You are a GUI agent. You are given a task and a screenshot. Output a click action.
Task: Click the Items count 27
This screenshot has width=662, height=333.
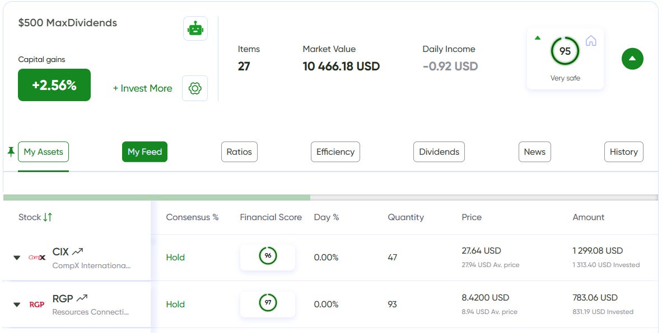(244, 66)
